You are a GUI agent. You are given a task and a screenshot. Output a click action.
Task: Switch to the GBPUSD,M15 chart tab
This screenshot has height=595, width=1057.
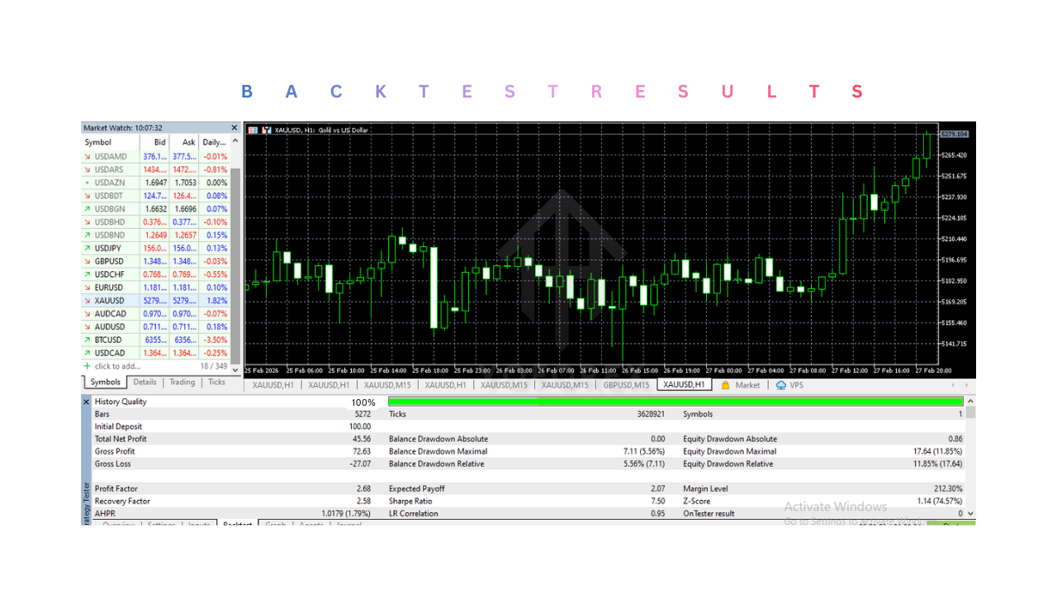(625, 384)
